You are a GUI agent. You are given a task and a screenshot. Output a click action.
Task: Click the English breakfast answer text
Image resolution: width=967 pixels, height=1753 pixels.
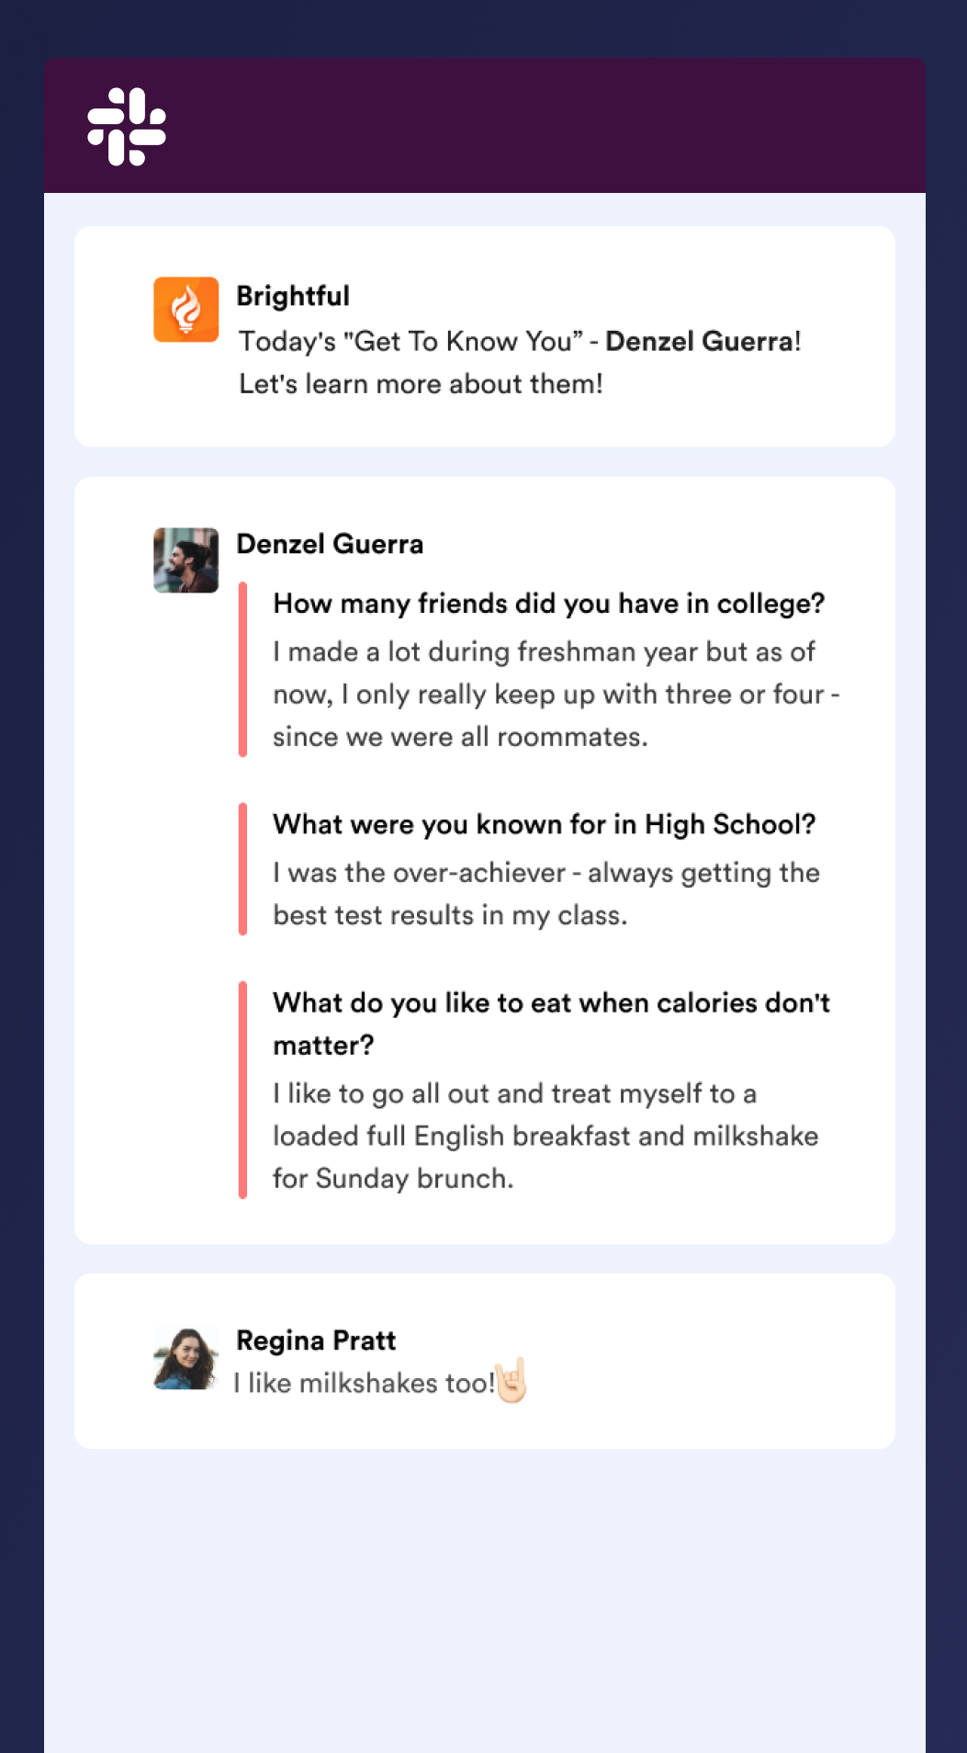(545, 1136)
